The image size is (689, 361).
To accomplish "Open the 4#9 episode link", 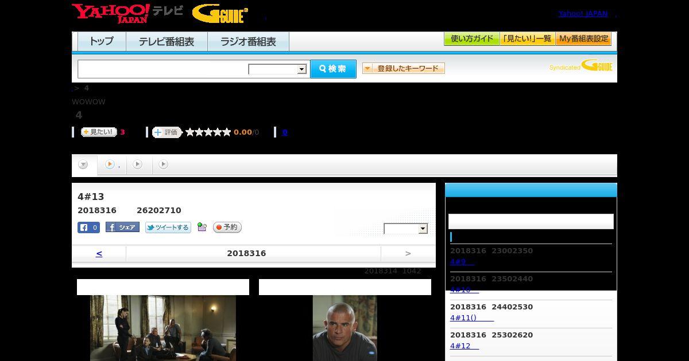I will [462, 262].
